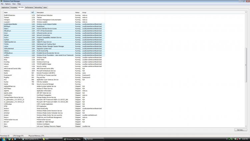Select the PlugPlay service name
This screenshot has width=250, height=141.
[7, 78]
